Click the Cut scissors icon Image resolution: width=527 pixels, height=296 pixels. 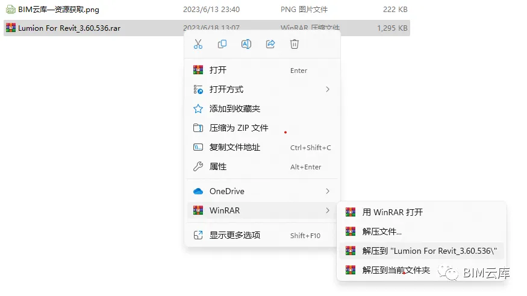[198, 44]
